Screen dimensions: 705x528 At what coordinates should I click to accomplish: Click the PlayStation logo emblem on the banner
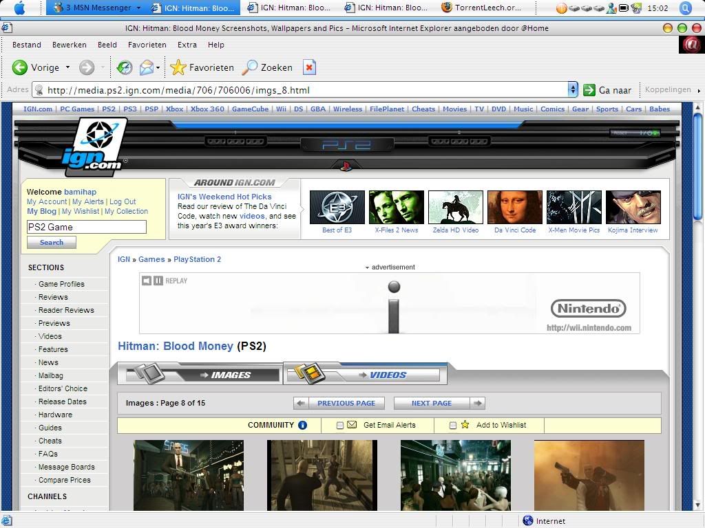point(346,166)
